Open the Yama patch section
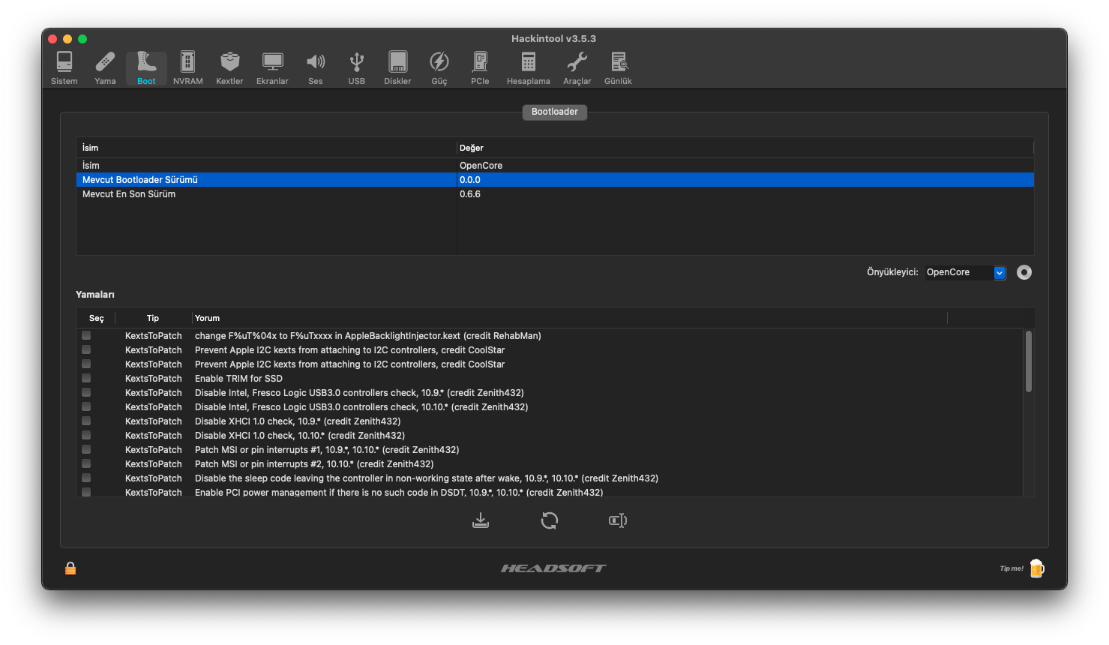This screenshot has width=1109, height=645. 105,68
